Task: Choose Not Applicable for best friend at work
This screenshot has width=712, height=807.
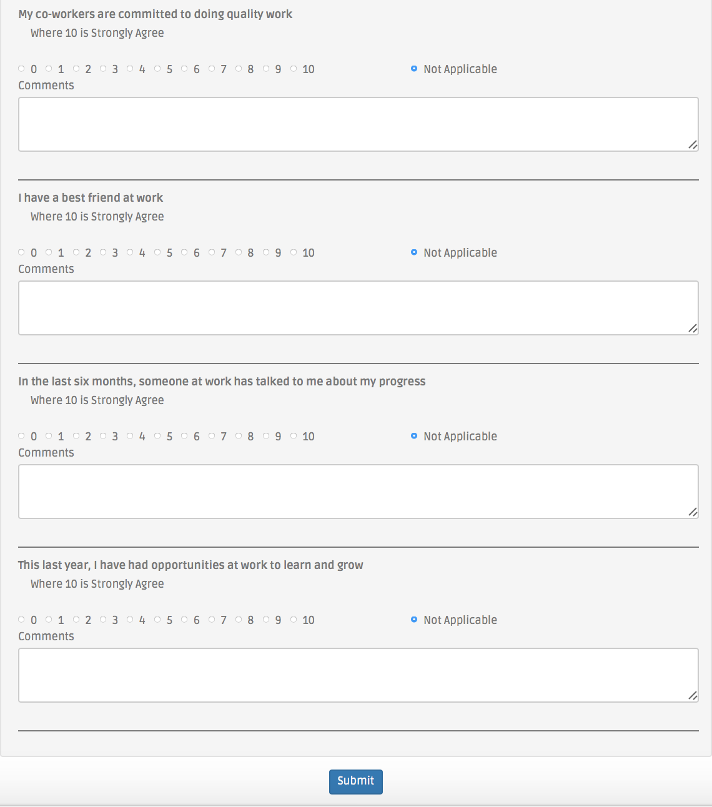Action: 413,252
